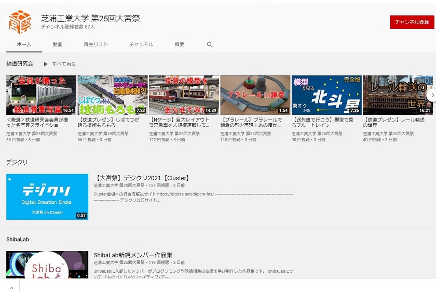This screenshot has height=291, width=436.
Task: Click channel name under 122 回視聴 video
Action: point(174,134)
